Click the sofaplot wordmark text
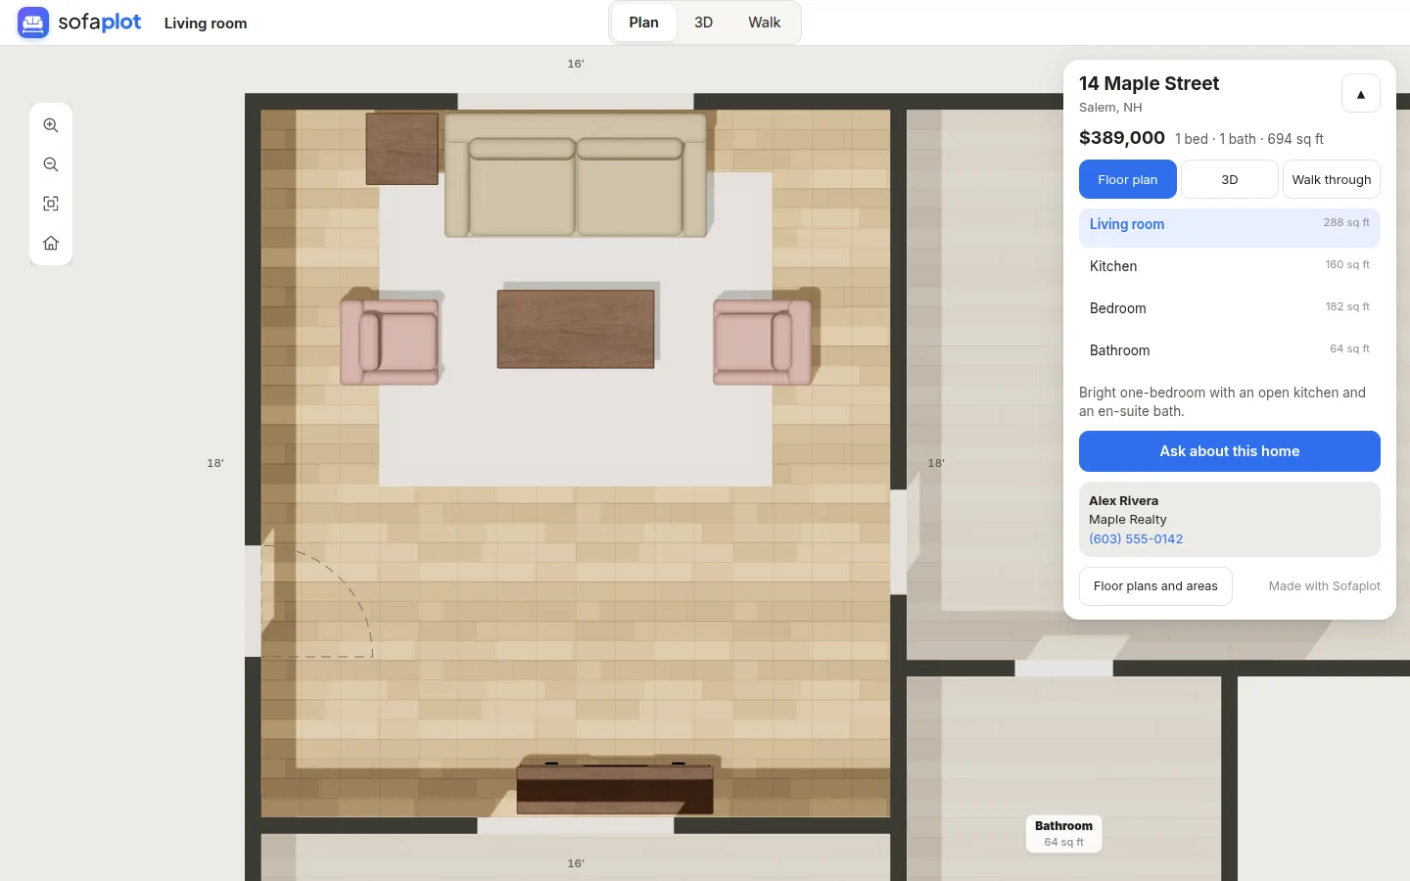 click(x=100, y=22)
